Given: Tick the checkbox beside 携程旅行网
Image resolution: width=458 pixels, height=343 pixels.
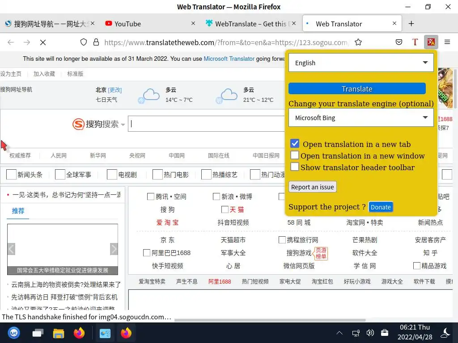Looking at the screenshot, I should (x=282, y=240).
